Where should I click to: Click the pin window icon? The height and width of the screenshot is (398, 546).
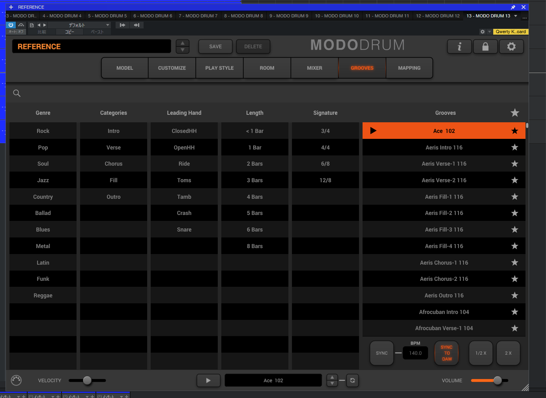click(513, 7)
